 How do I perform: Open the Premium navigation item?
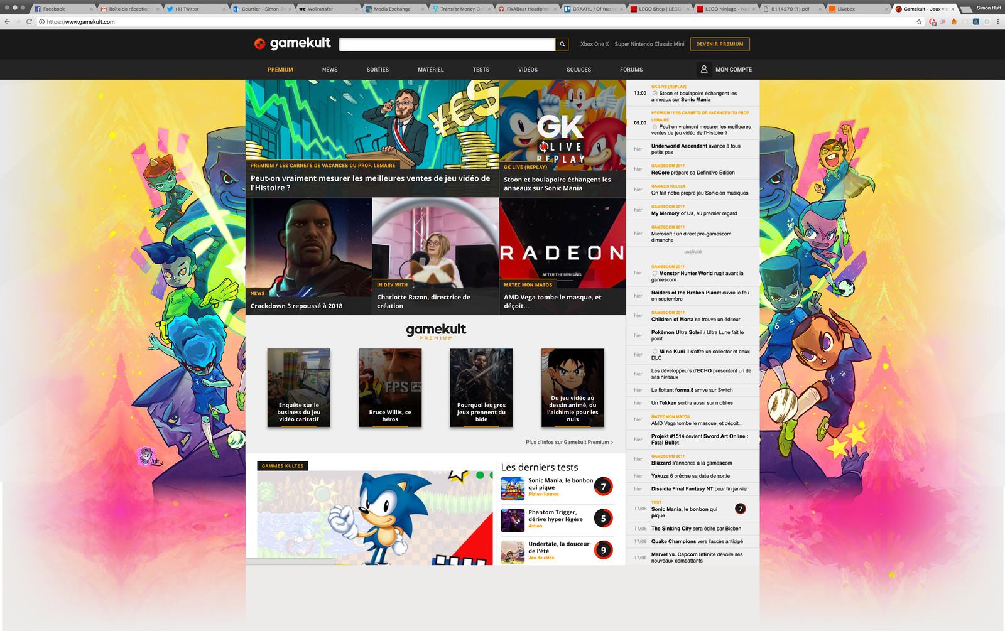(280, 70)
